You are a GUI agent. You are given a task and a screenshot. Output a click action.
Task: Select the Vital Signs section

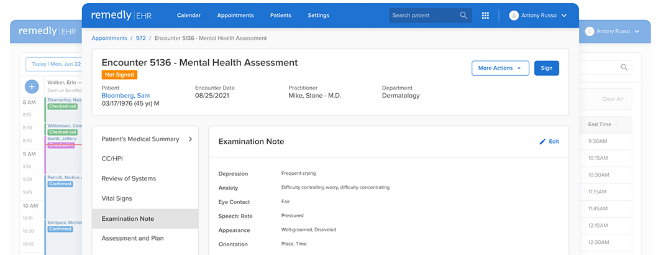coord(117,198)
